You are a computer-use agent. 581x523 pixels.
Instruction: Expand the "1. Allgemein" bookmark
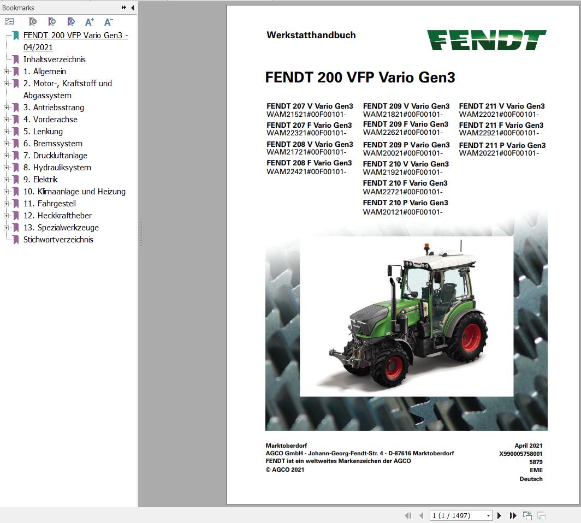point(5,72)
